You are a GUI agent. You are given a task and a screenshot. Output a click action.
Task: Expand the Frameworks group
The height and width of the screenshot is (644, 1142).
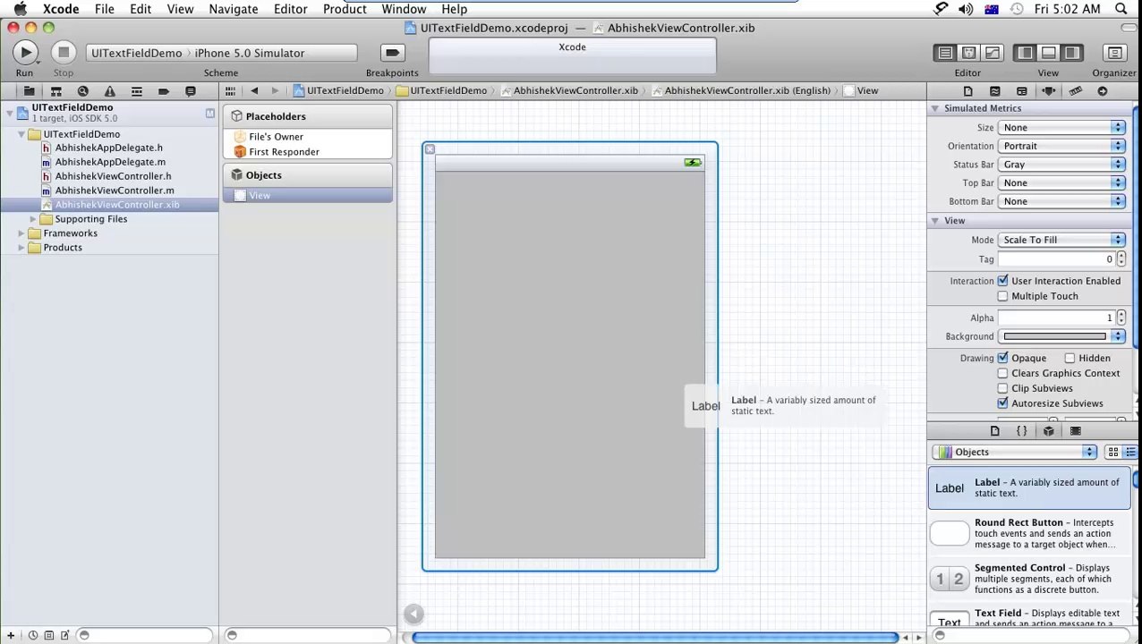click(21, 233)
